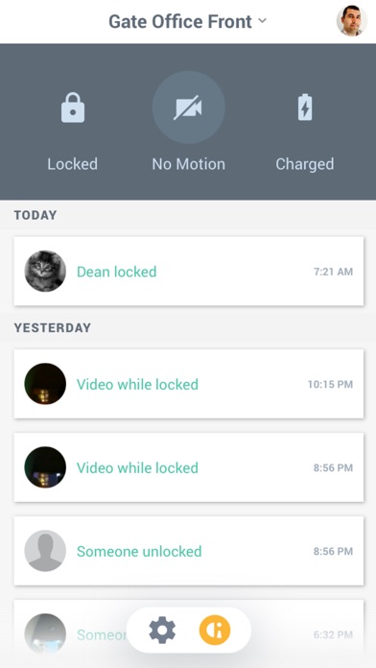The height and width of the screenshot is (668, 376).
Task: Tap the gray silhouette avatar for Someone unlocked
Action: 45,551
